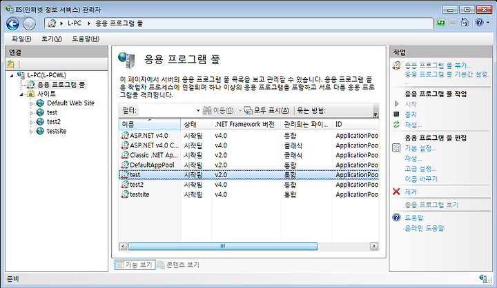Click 모두 표시(A) show all button
497x288 pixels.
[x=266, y=110]
